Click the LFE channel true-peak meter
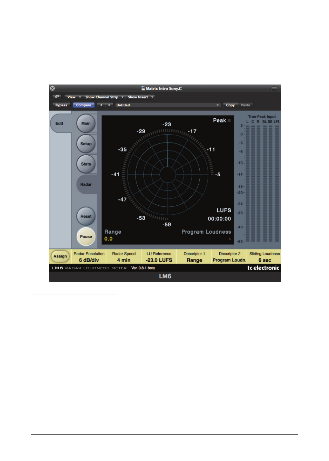The height and width of the screenshot is (461, 329). [x=277, y=183]
